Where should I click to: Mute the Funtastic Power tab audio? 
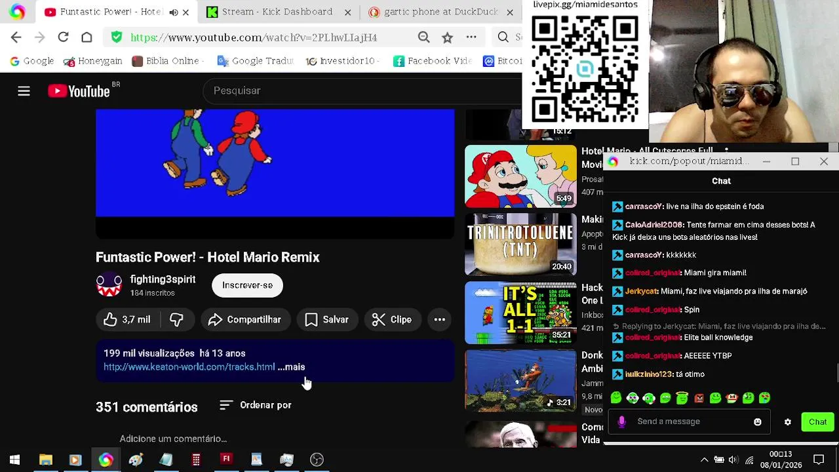(x=174, y=12)
